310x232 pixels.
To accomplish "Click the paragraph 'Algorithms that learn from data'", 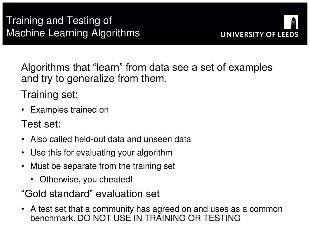I will (147, 73).
